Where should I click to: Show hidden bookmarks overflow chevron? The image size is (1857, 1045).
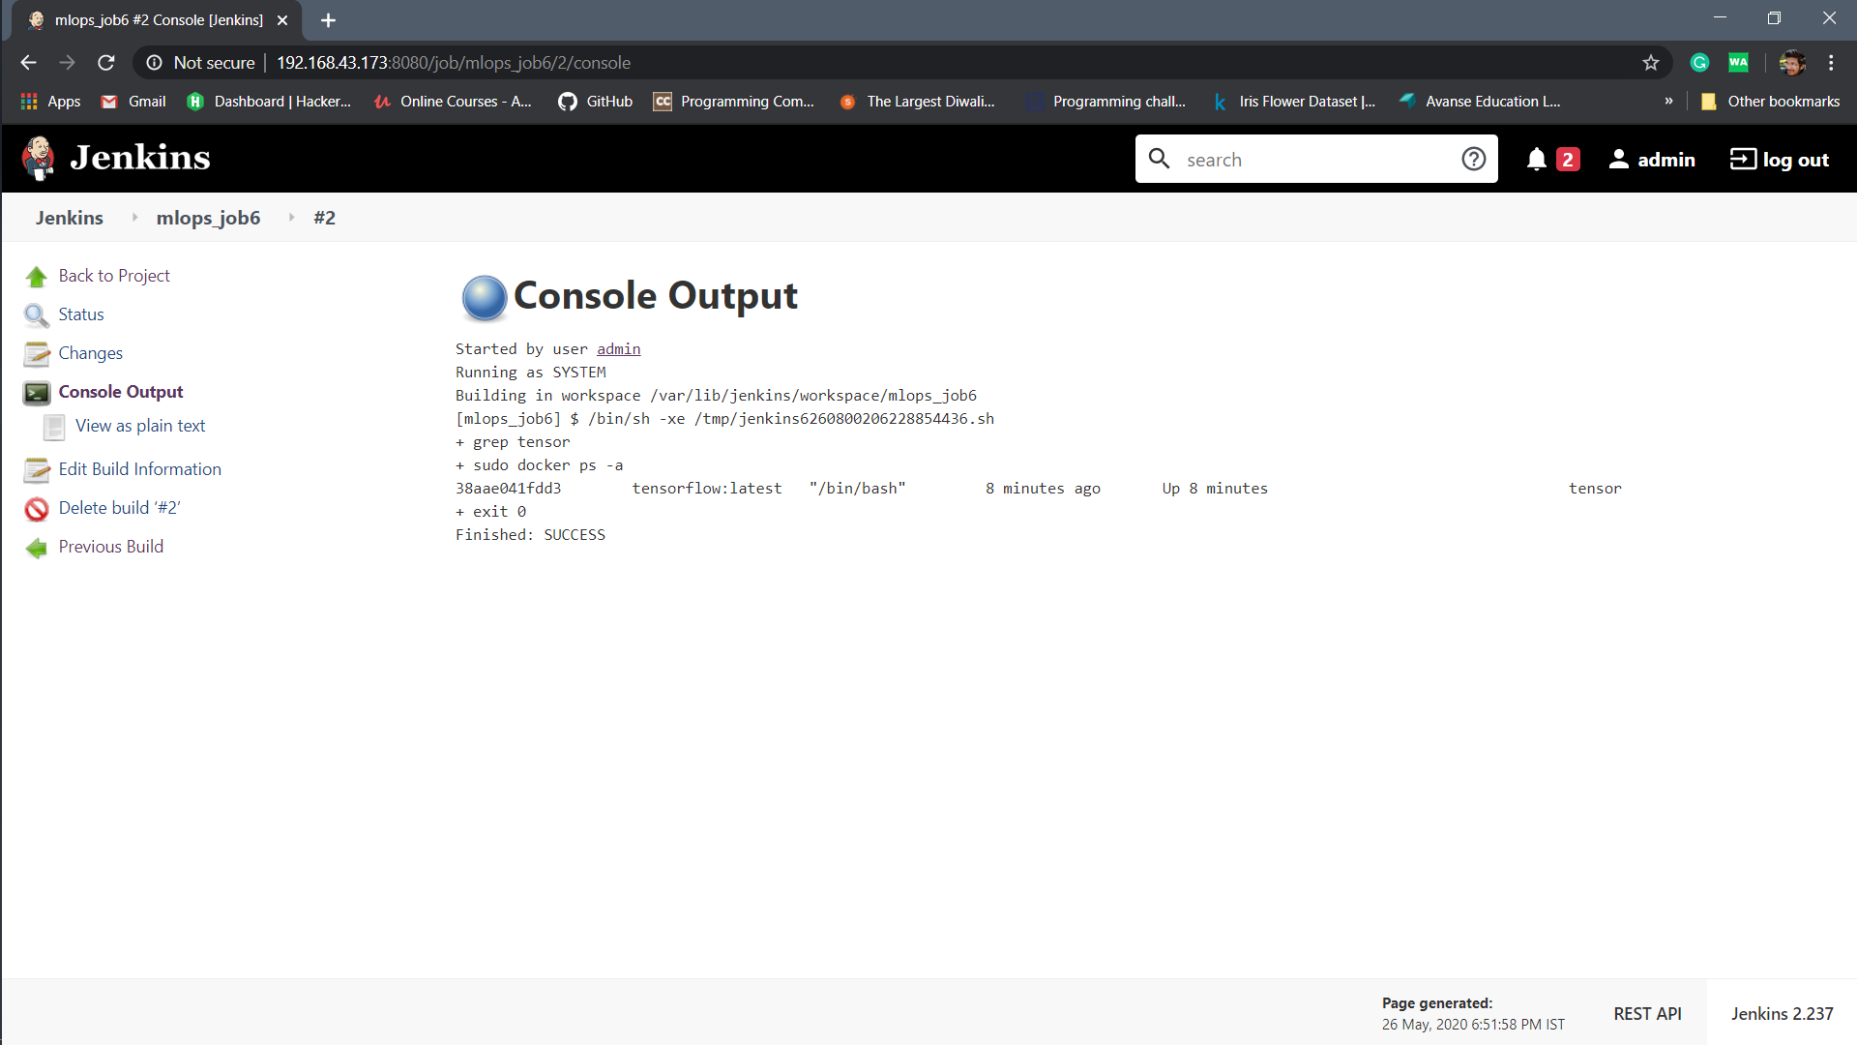(x=1668, y=102)
